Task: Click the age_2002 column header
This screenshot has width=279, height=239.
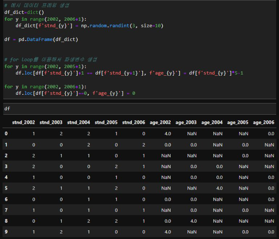Action: tap(160, 123)
